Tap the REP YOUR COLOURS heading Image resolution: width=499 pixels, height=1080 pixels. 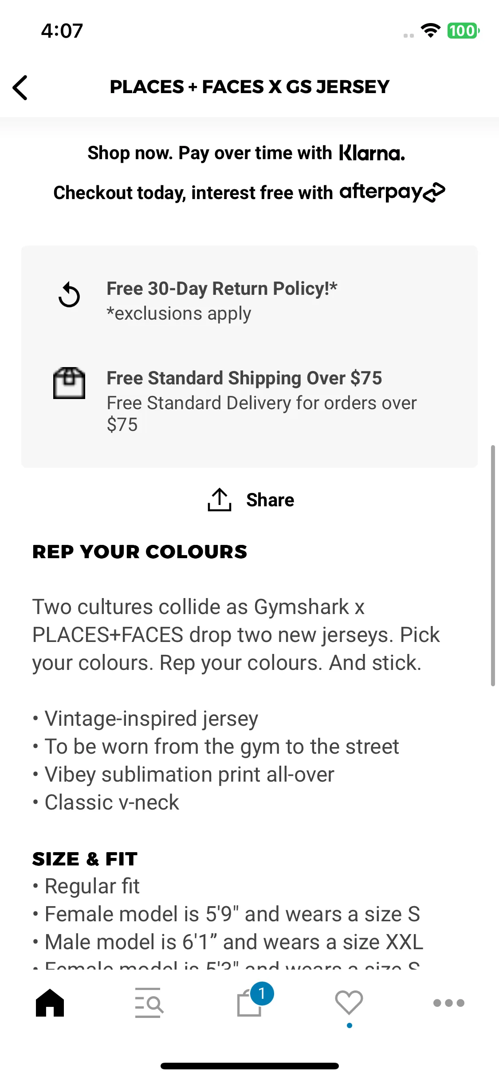point(140,552)
